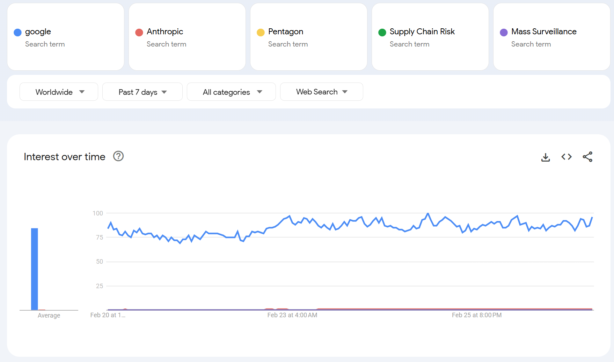Share the Interest over time chart

point(587,157)
